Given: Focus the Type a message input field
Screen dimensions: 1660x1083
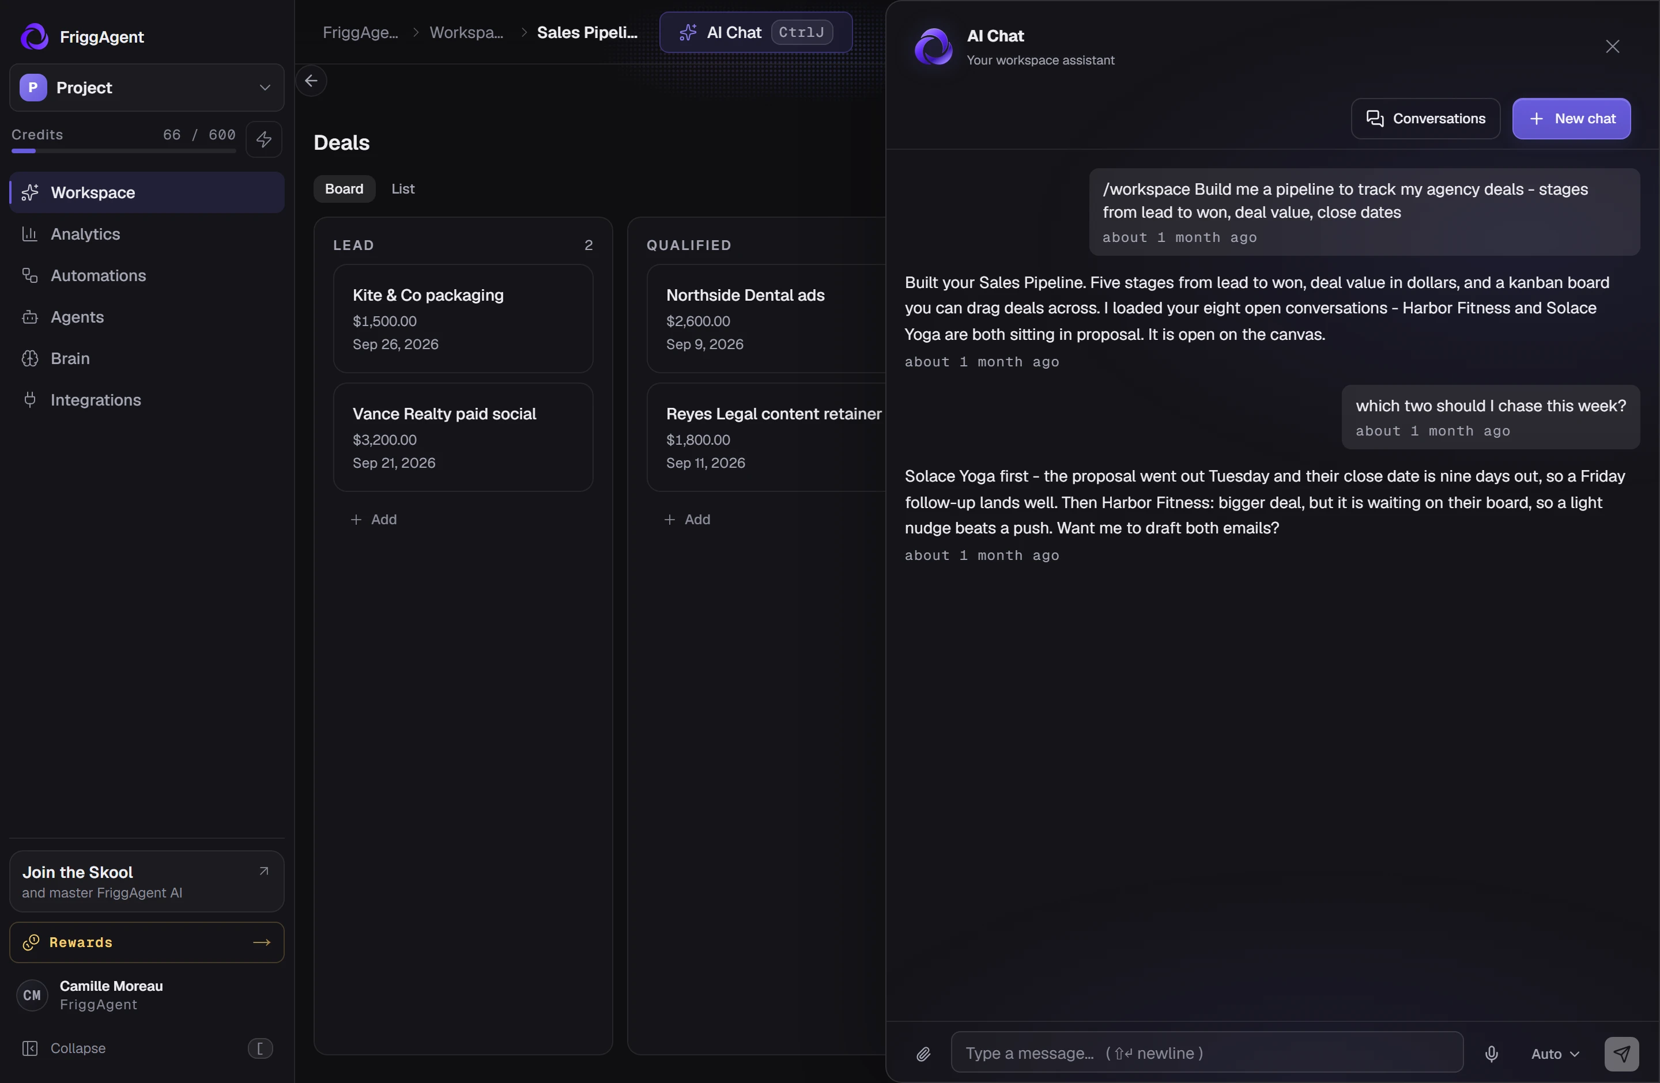Looking at the screenshot, I should tap(1206, 1052).
